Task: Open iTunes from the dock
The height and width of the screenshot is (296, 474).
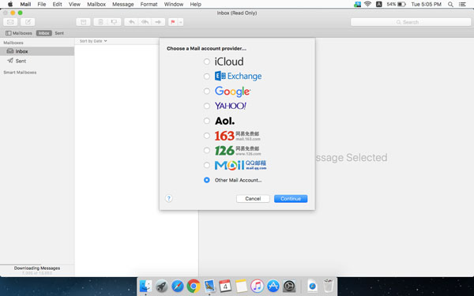Action: pos(257,286)
